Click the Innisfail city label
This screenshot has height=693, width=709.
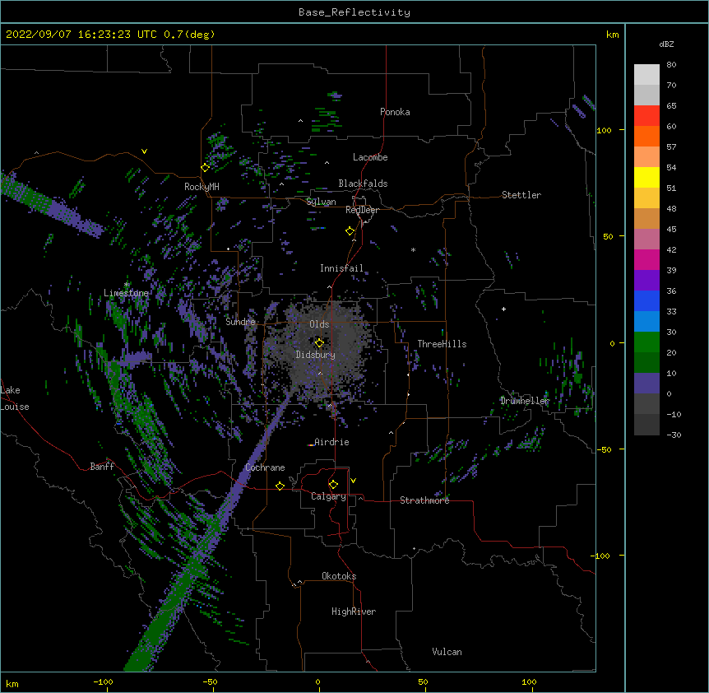[x=341, y=268]
